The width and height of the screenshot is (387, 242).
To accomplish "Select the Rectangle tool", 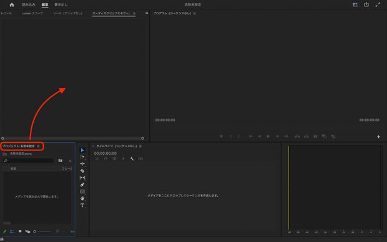I will [82, 191].
